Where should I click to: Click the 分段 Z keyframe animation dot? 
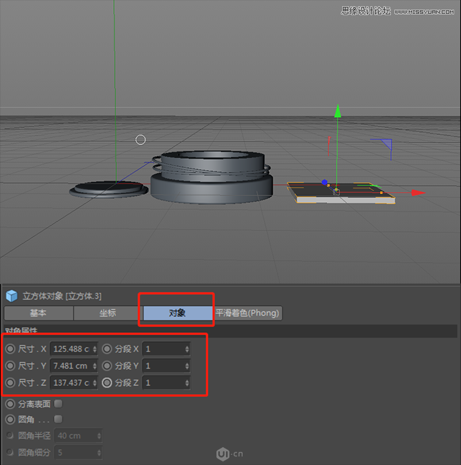point(107,382)
